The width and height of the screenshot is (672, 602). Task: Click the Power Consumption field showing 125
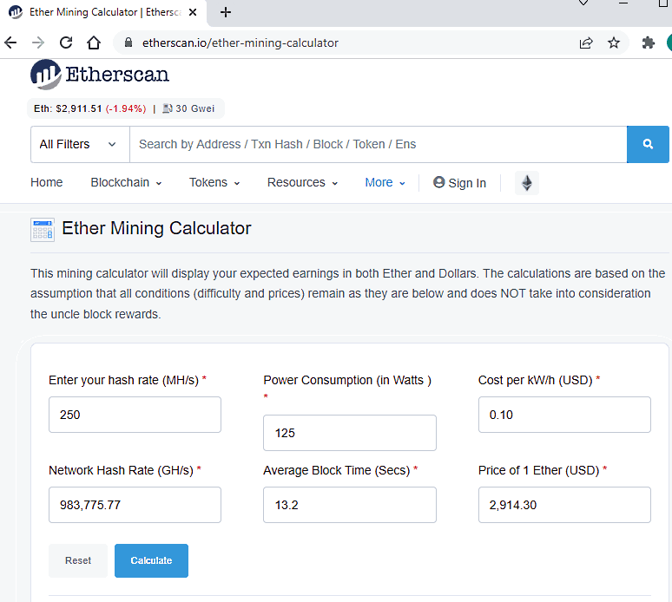click(350, 433)
